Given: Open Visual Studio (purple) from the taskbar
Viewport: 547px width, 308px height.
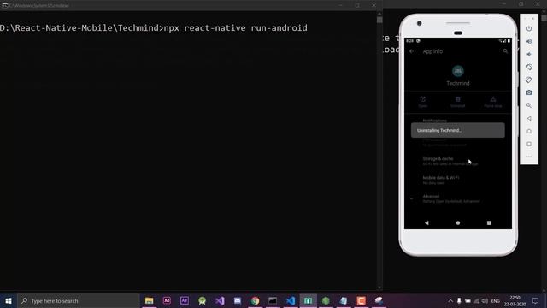Looking at the screenshot, I should (220, 300).
